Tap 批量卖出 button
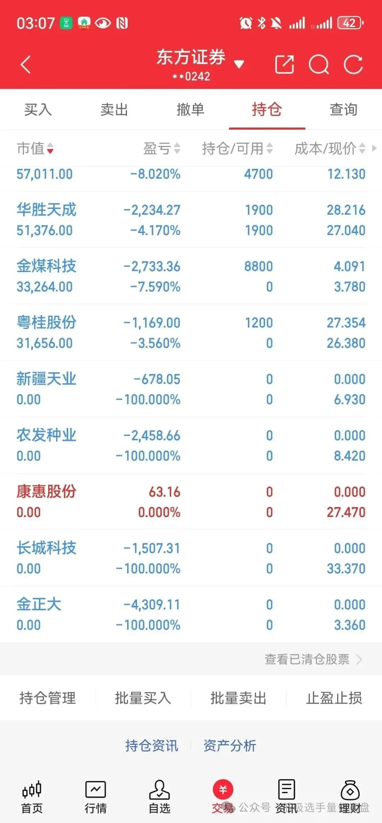This screenshot has width=382, height=823. [x=238, y=698]
